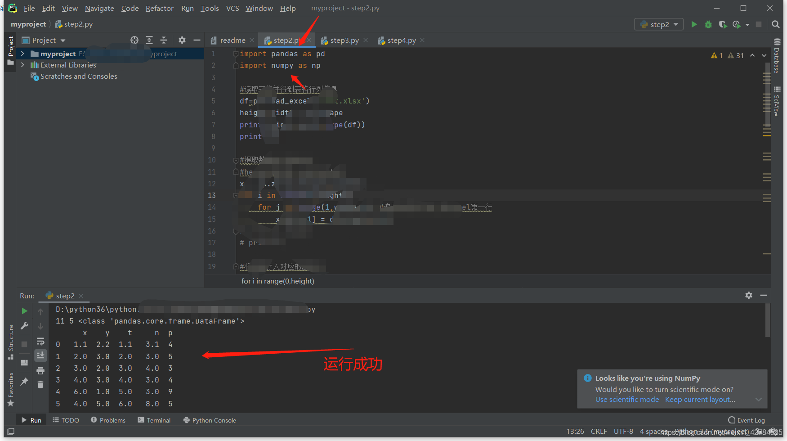Open Database side panel
The height and width of the screenshot is (441, 787).
tap(777, 56)
